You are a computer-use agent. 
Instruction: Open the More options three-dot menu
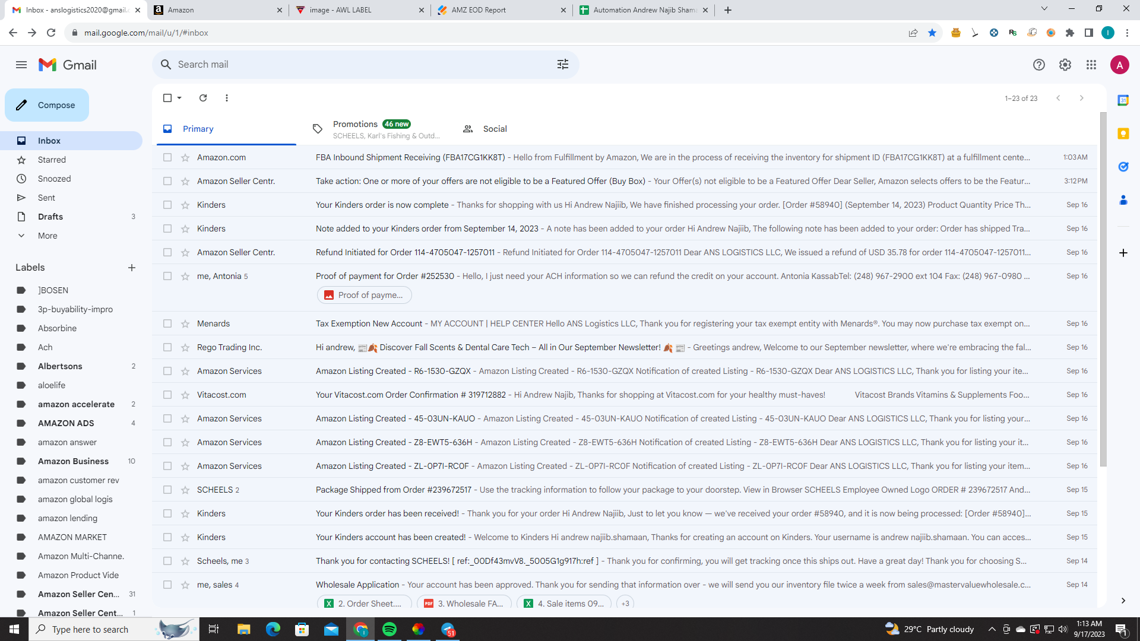click(227, 98)
